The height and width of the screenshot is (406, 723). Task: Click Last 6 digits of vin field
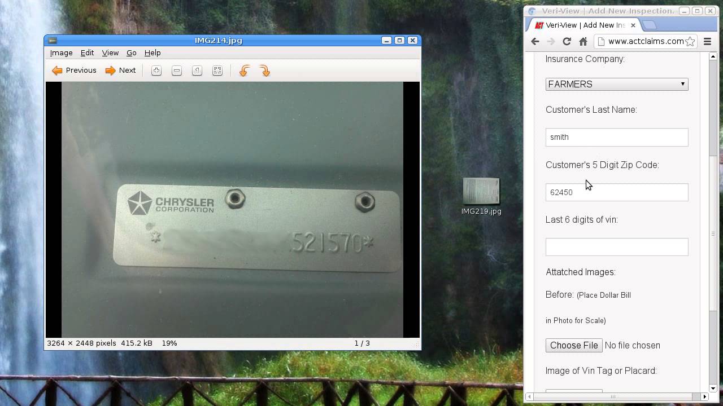coord(617,247)
